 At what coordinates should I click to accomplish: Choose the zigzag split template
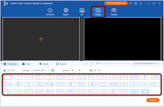pyautogui.click(x=145, y=77)
